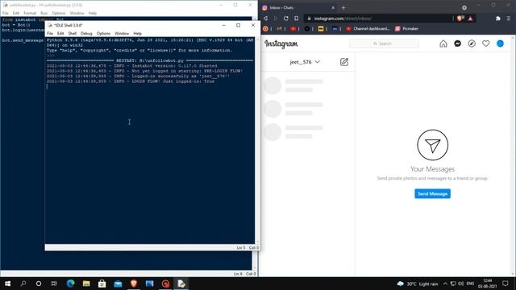Click the ENG language indicator
The width and height of the screenshot is (516, 290).
pos(470,284)
